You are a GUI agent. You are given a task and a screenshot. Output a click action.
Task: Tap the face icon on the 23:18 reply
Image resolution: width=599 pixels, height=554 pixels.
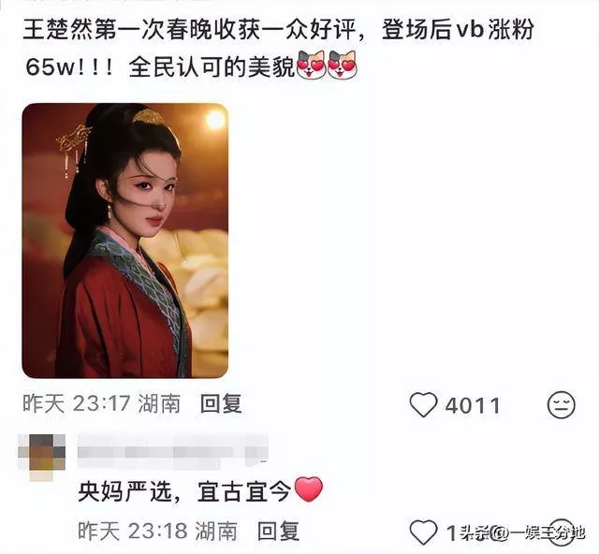click(x=562, y=532)
